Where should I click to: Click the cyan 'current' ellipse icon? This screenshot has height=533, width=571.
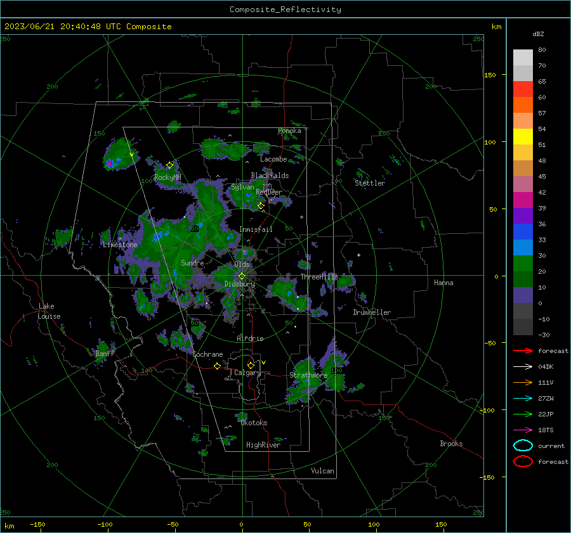pyautogui.click(x=523, y=446)
